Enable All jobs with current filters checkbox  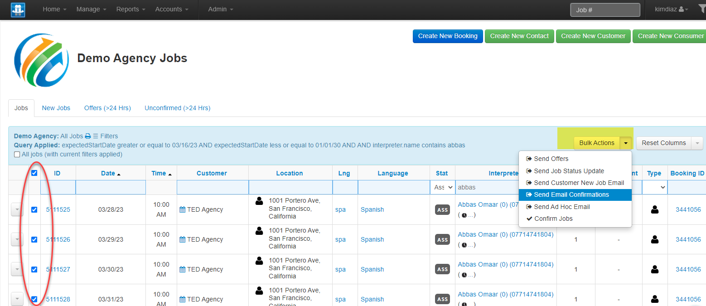point(17,154)
